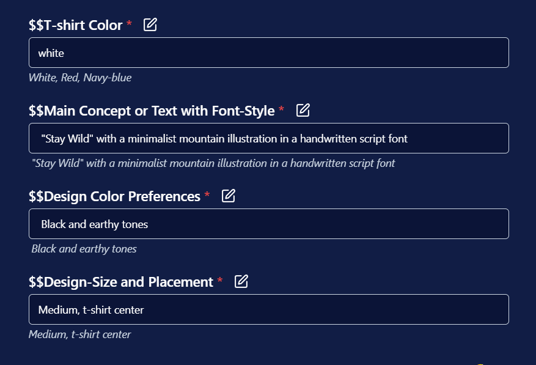Click the edit icon next to Design Color Preferences

pyautogui.click(x=229, y=196)
